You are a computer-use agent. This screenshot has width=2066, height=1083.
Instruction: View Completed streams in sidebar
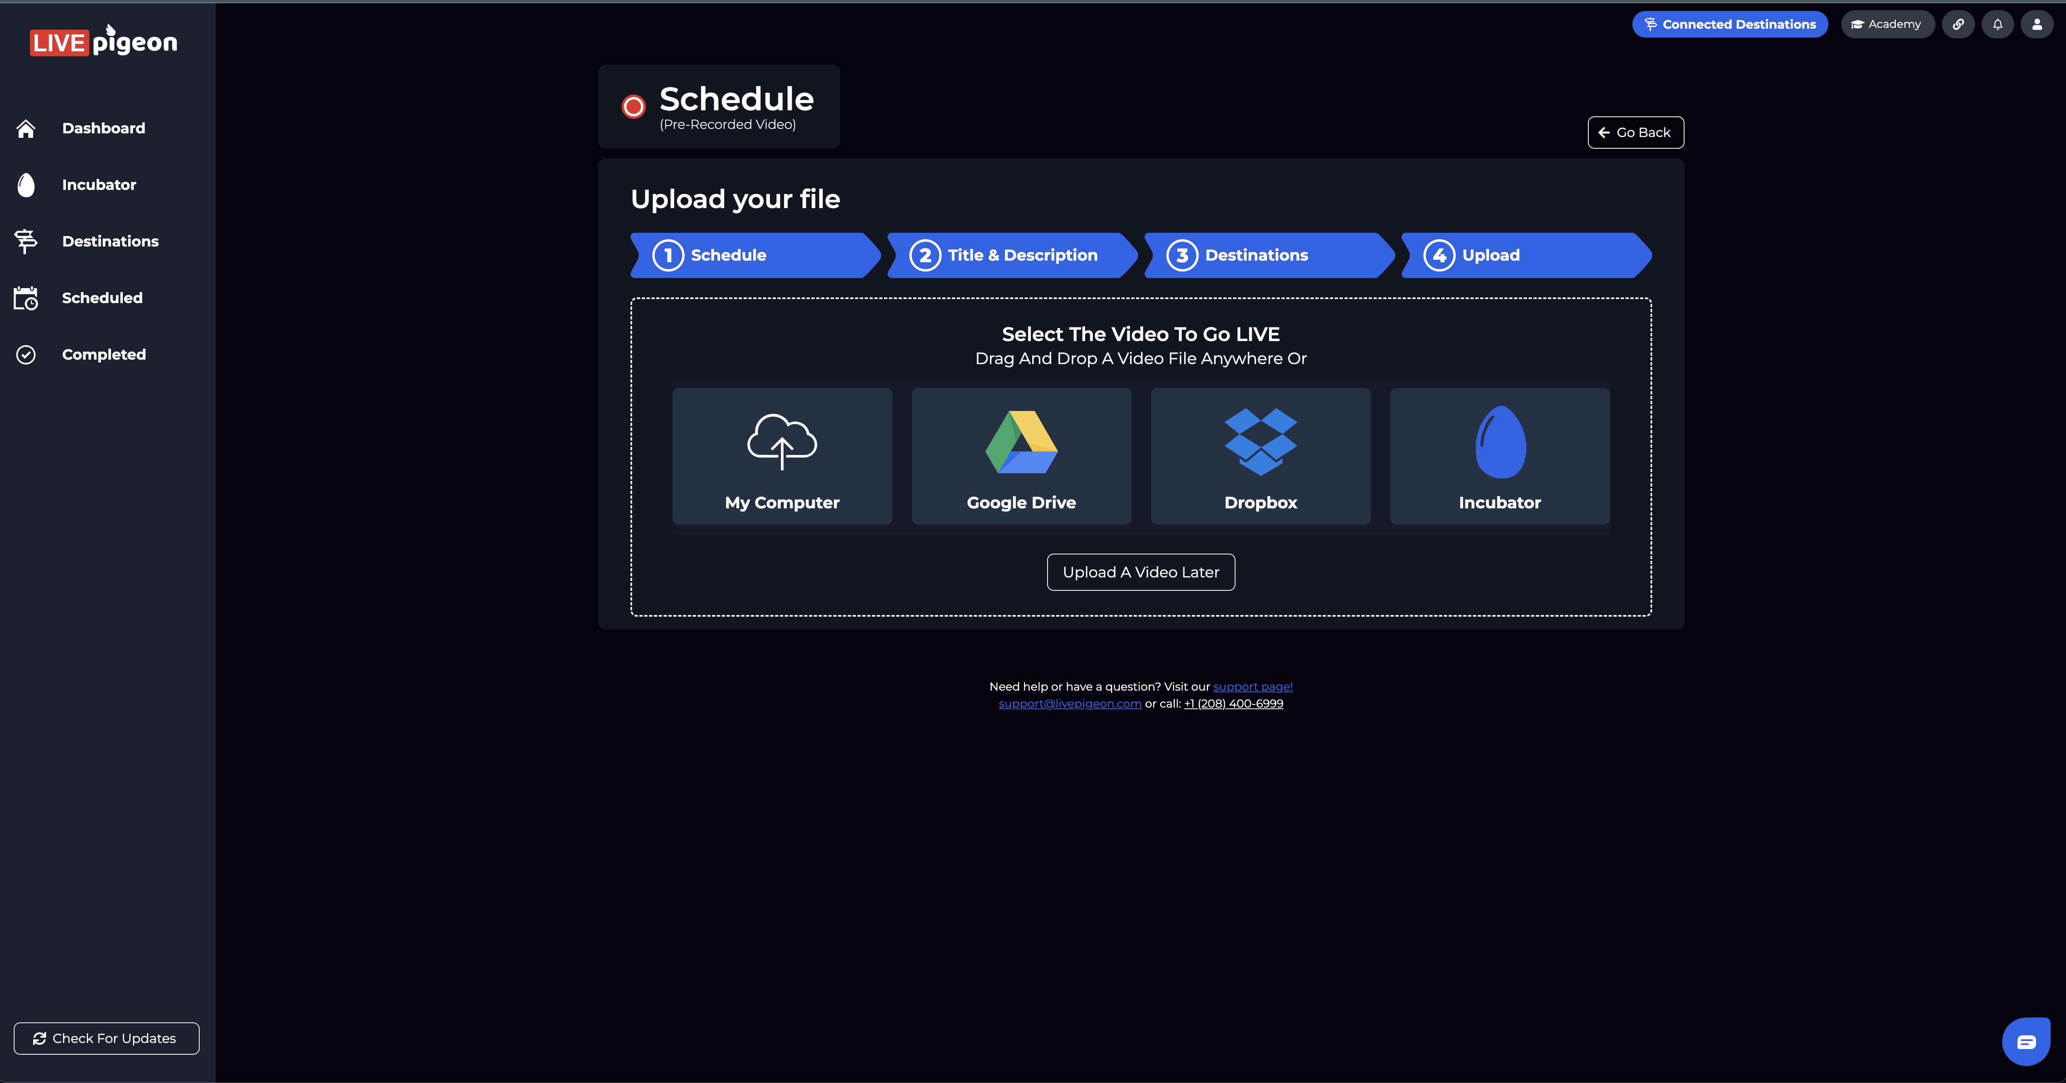(x=103, y=354)
